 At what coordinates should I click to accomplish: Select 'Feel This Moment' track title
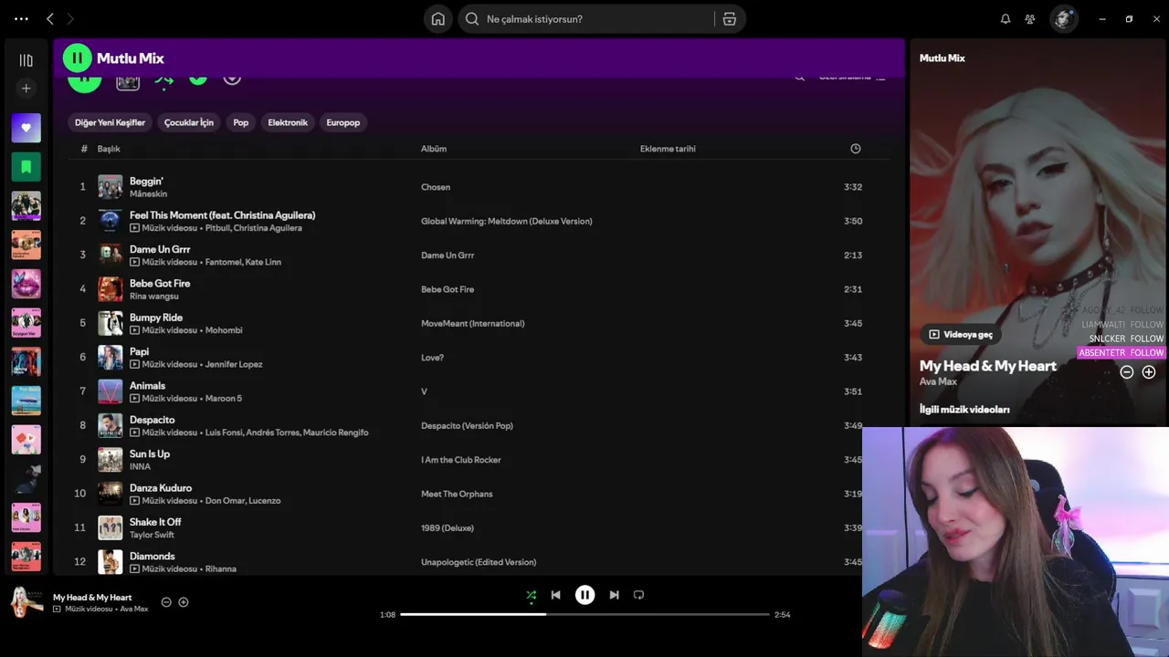[x=222, y=215]
